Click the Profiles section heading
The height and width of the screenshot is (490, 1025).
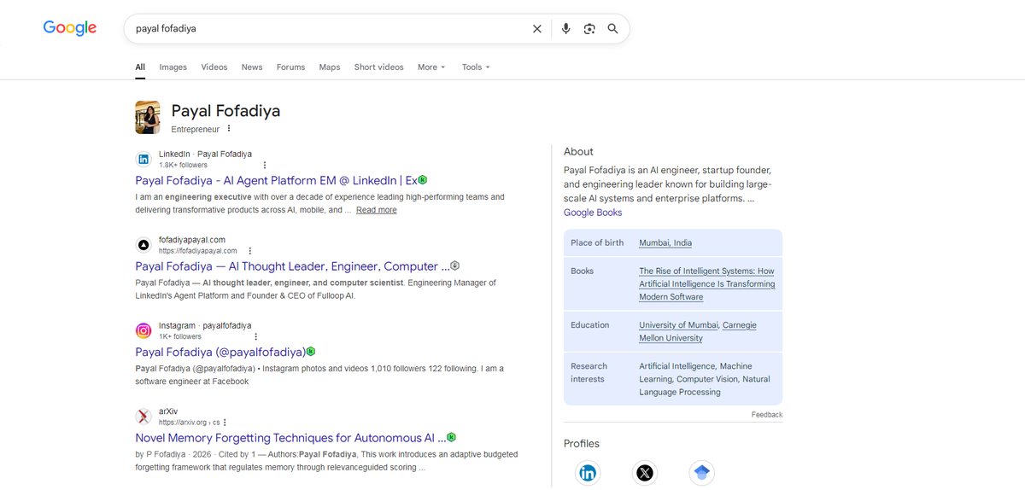click(x=582, y=444)
